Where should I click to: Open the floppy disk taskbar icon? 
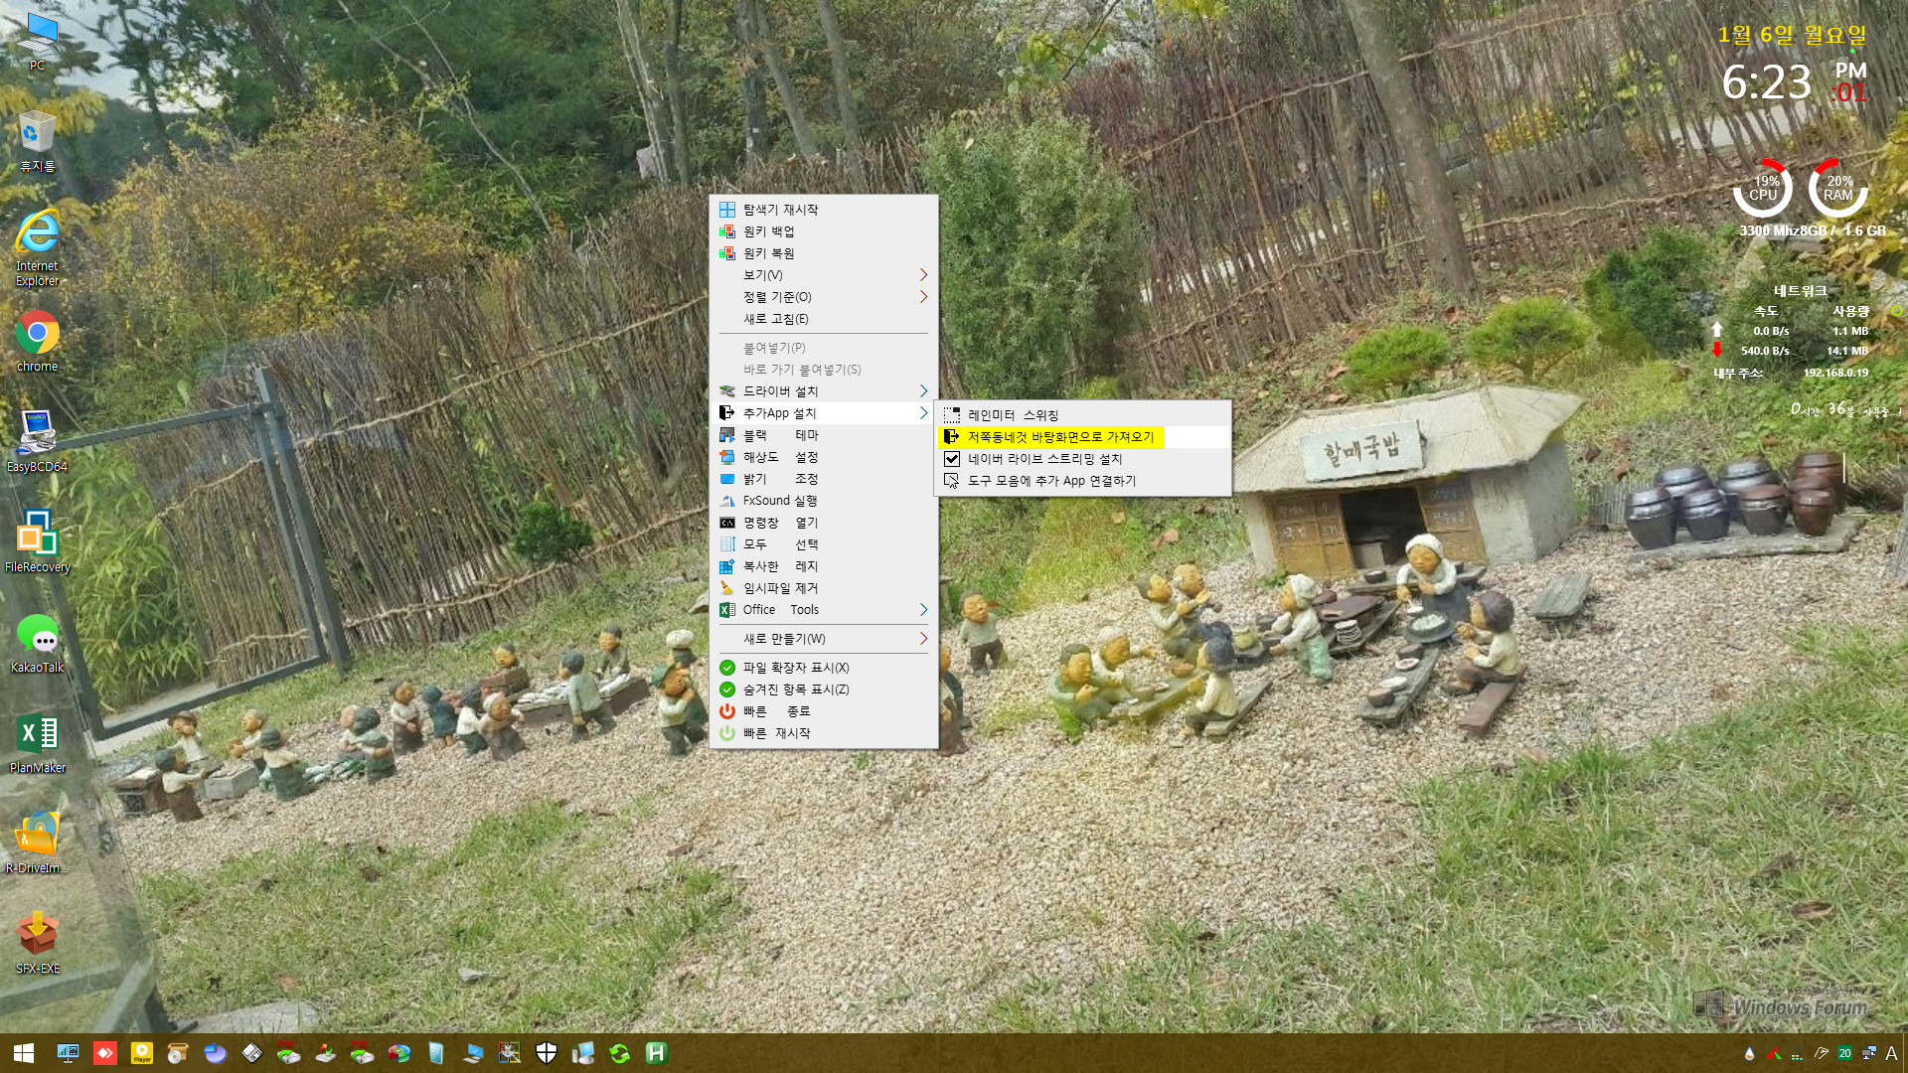point(252,1053)
